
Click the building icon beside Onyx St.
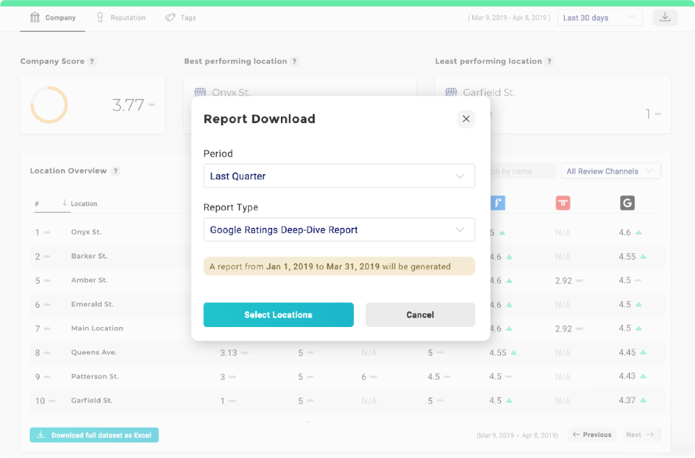coord(200,92)
